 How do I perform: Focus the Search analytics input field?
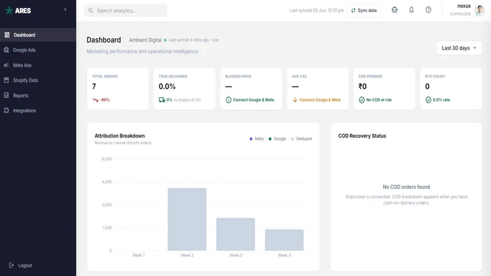pos(126,10)
